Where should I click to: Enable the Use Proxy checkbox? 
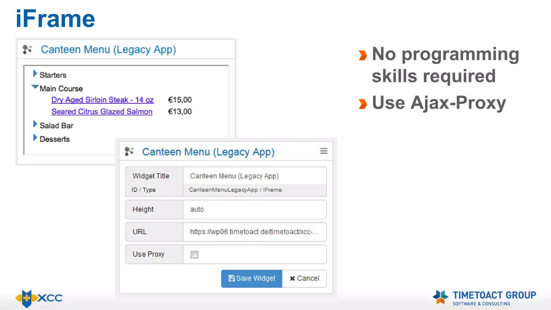pos(194,255)
